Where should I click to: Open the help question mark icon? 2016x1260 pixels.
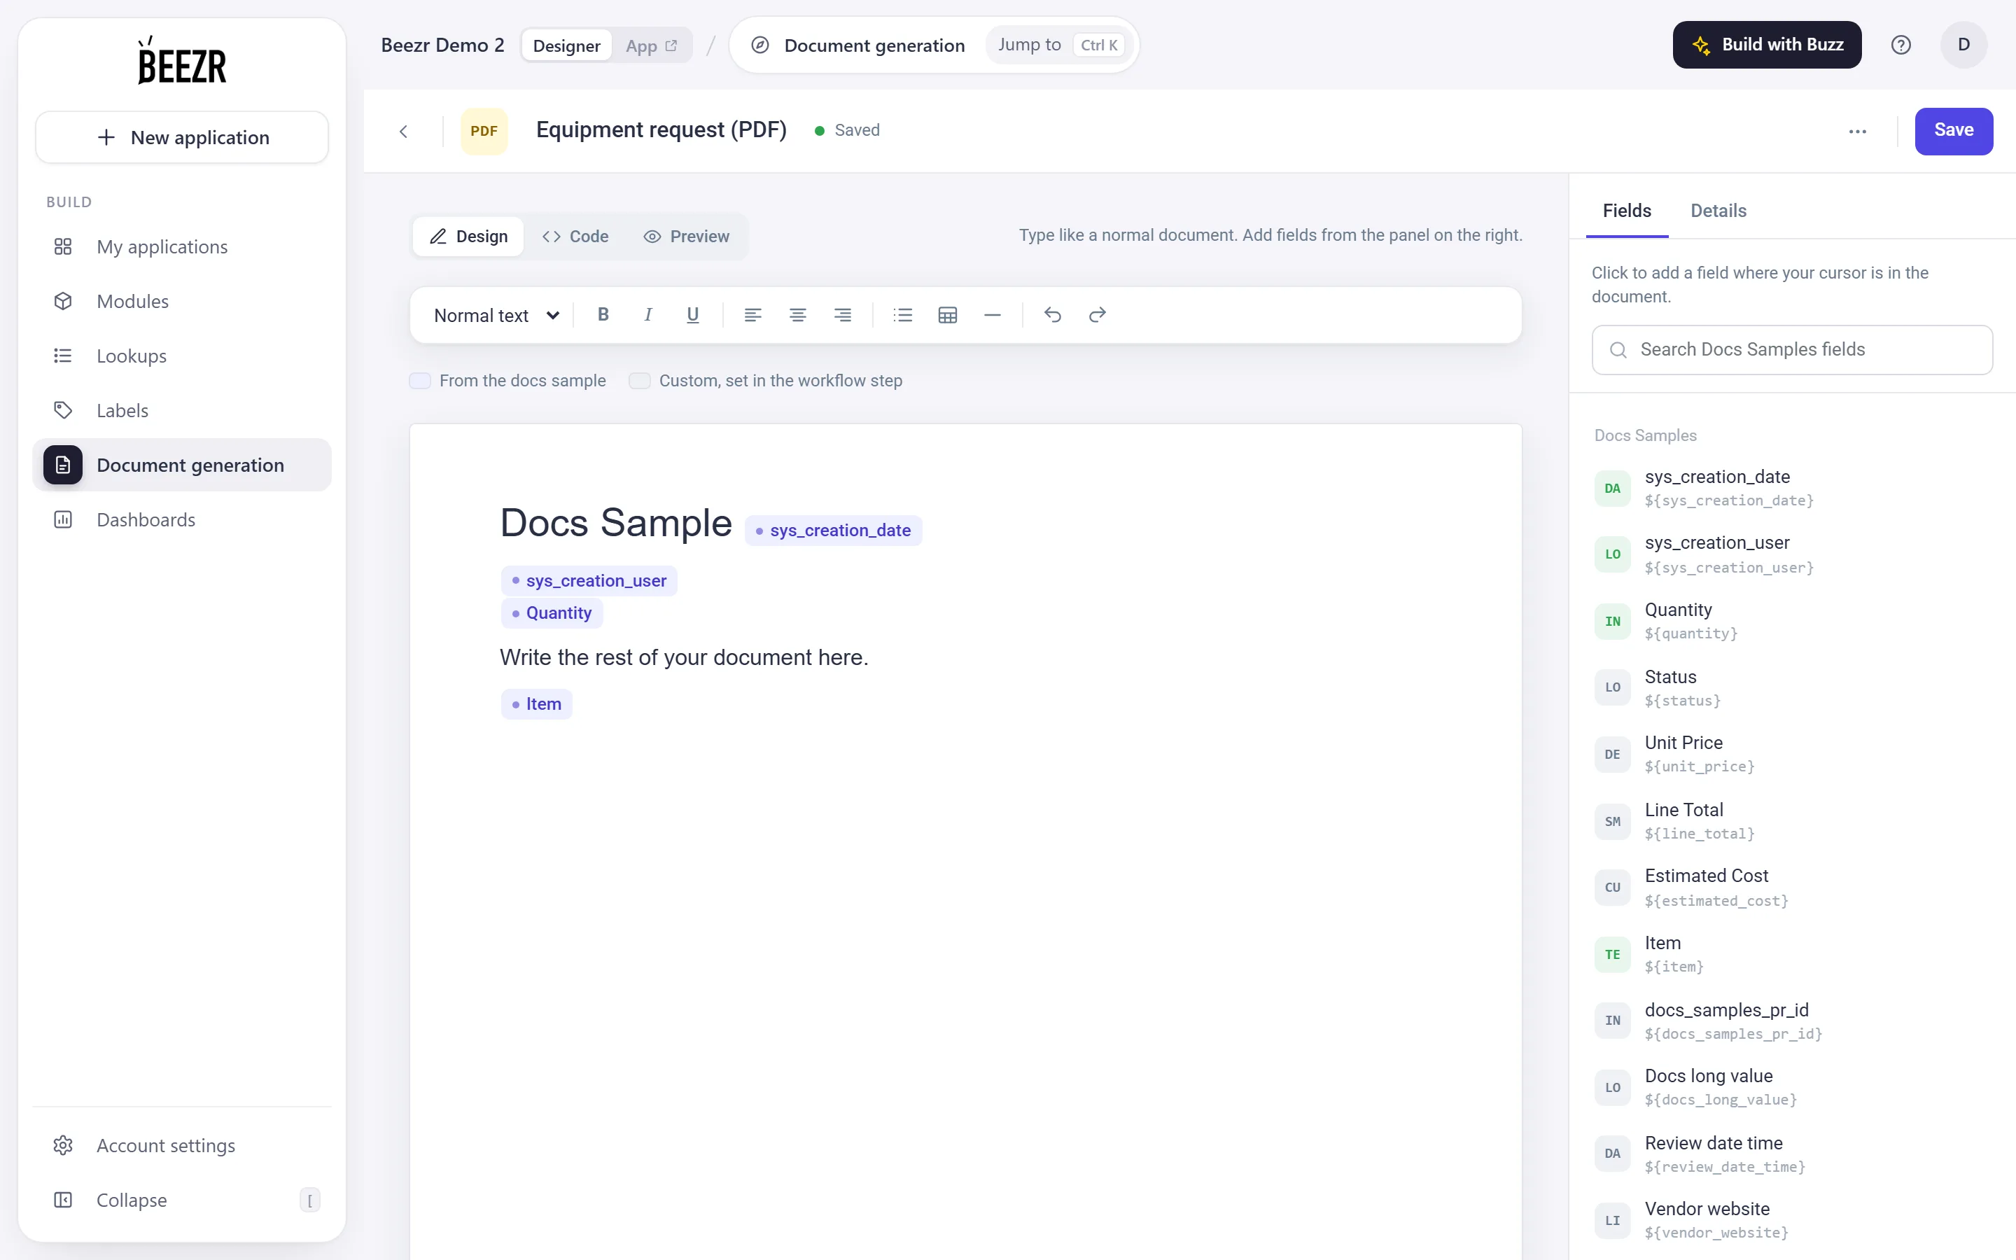click(1901, 45)
